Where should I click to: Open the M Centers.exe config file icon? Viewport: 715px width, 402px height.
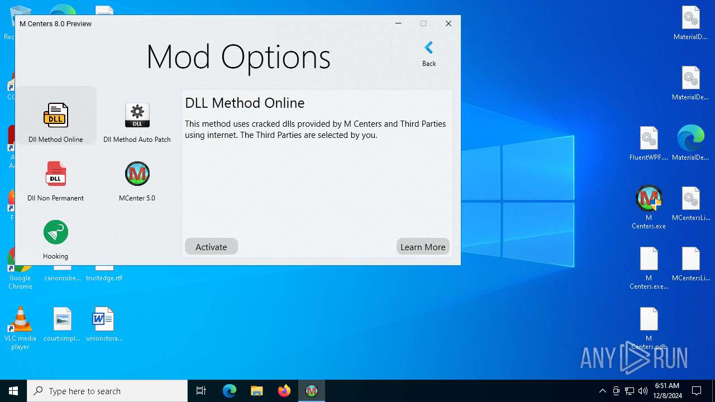[x=649, y=267]
